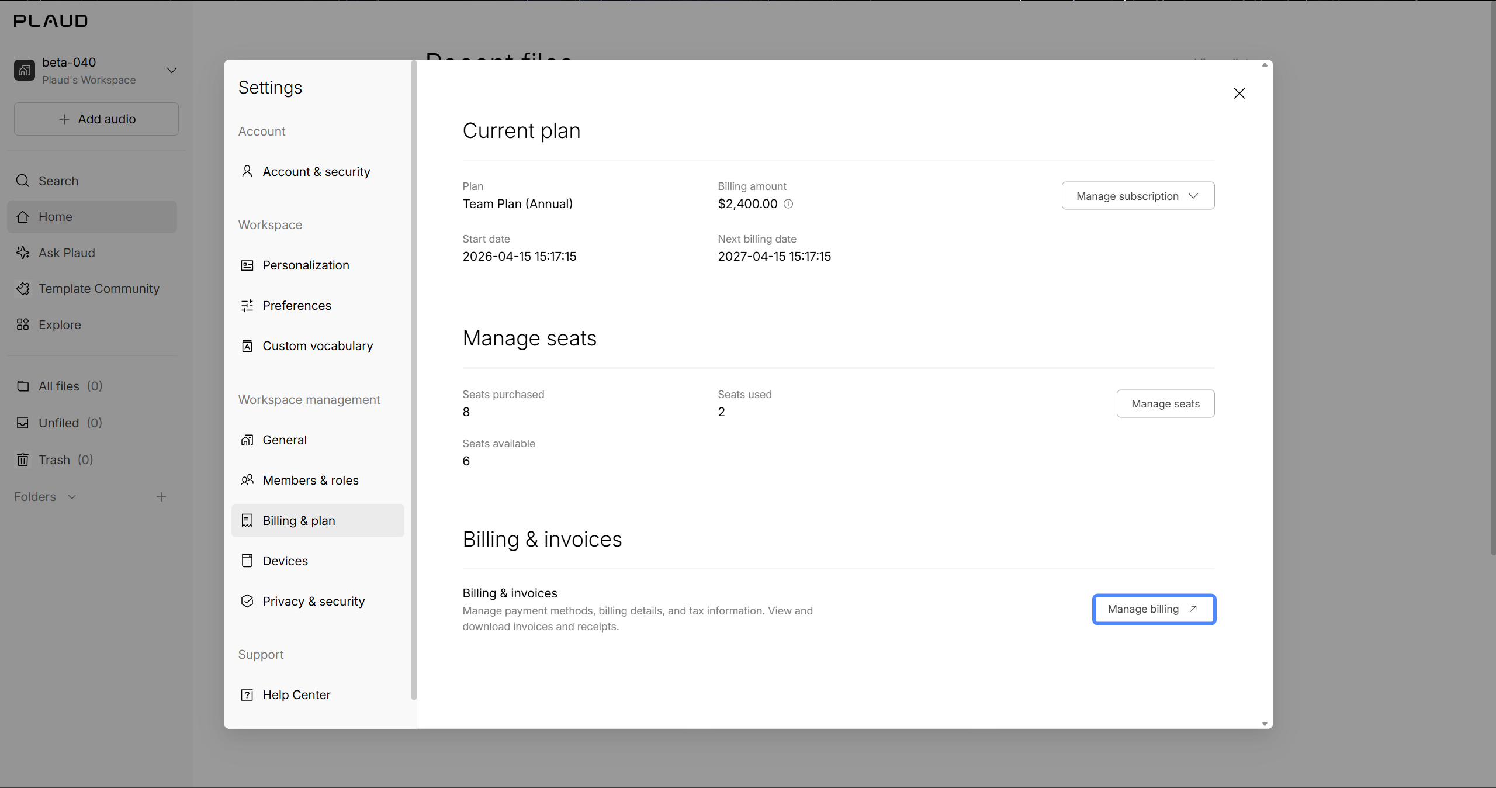Image resolution: width=1496 pixels, height=788 pixels.
Task: Click the Personalization card icon
Action: 247,265
